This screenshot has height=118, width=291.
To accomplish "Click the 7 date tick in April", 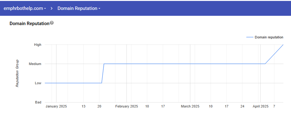I will tap(274, 106).
